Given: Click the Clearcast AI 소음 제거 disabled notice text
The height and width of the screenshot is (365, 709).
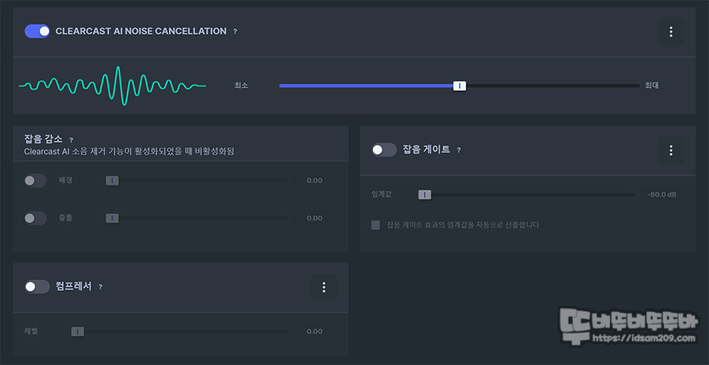Looking at the screenshot, I should pyautogui.click(x=129, y=151).
